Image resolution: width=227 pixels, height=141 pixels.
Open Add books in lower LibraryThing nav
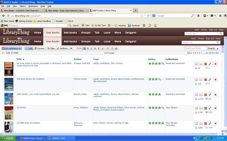pos(70,41)
